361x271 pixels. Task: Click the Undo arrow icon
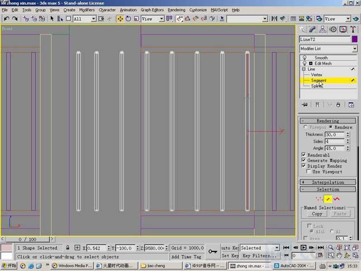7,18
